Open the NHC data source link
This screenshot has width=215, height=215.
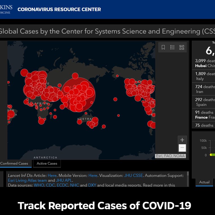[x=74, y=185]
